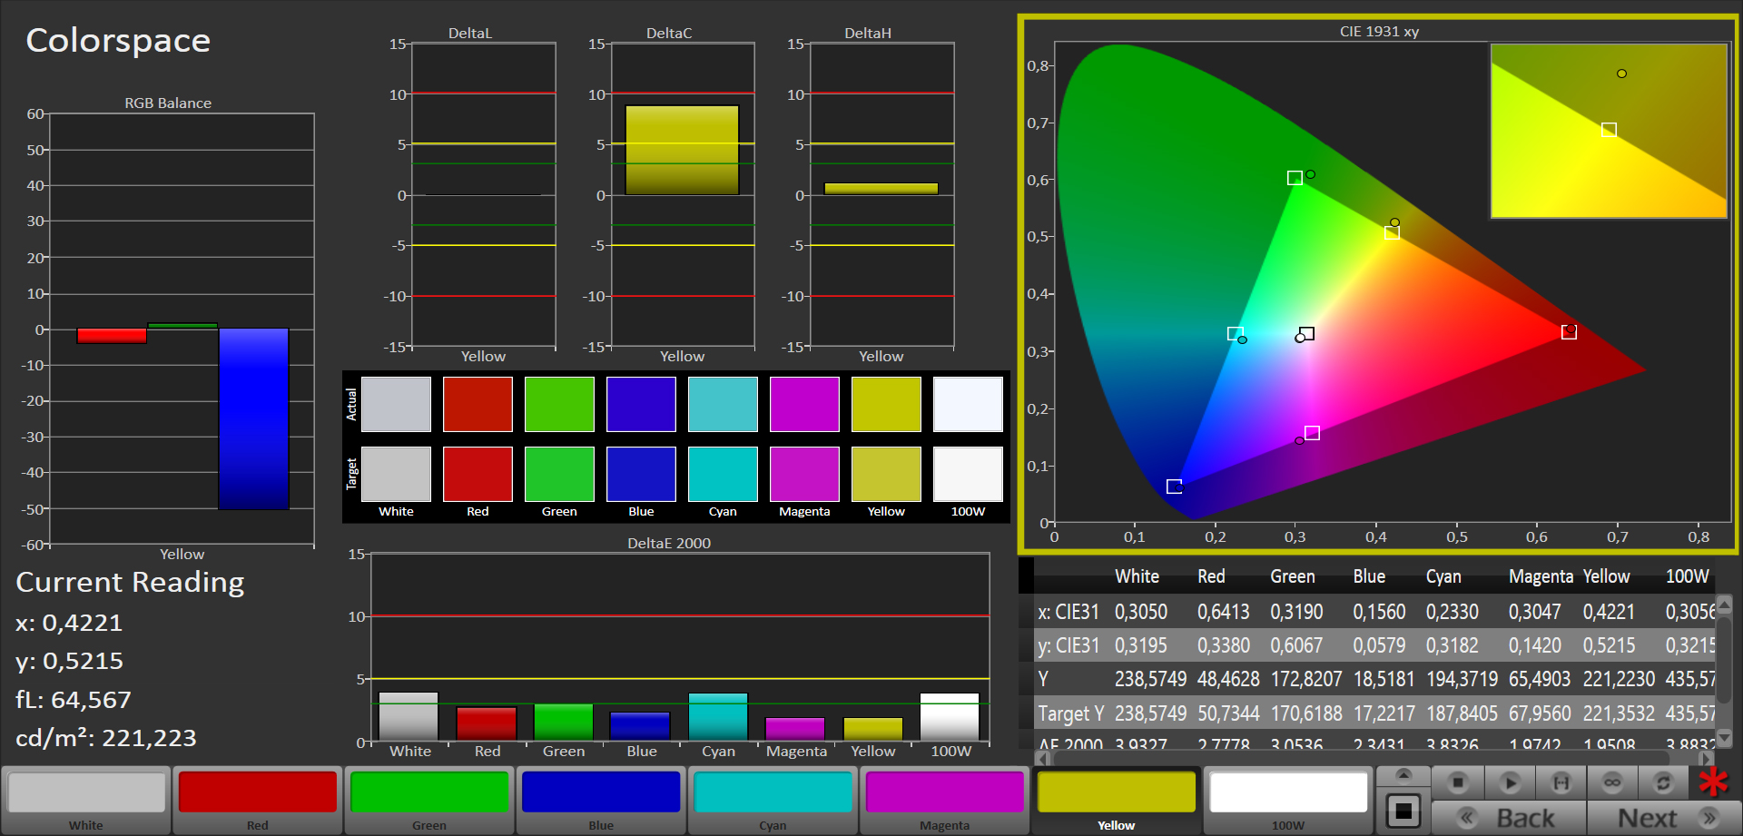Click the 'cd/m²: 221,223' current reading
This screenshot has height=836, width=1743.
pos(106,738)
